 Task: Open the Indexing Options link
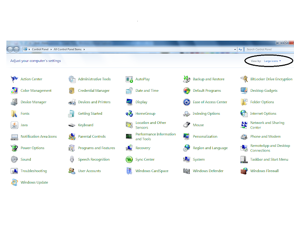pyautogui.click(x=206, y=113)
